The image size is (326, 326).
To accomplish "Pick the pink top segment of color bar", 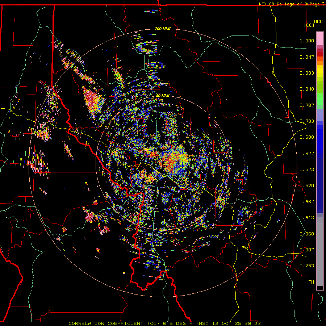I will pos(320,39).
